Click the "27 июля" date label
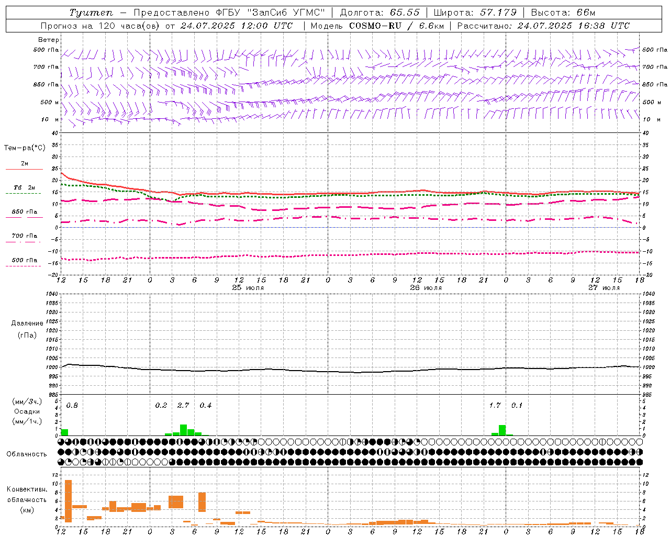Screen dimensions: 670x536 [604, 288]
